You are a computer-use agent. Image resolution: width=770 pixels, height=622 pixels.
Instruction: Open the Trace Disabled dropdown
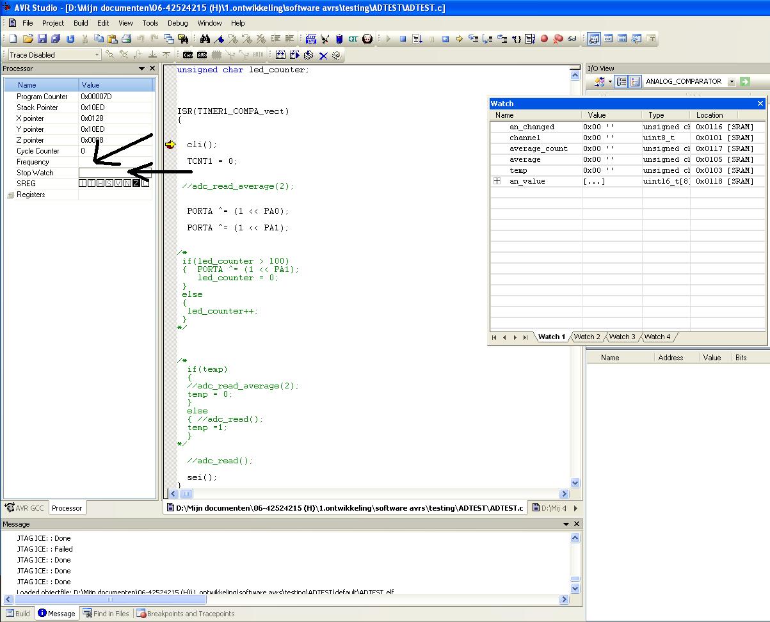click(x=97, y=55)
